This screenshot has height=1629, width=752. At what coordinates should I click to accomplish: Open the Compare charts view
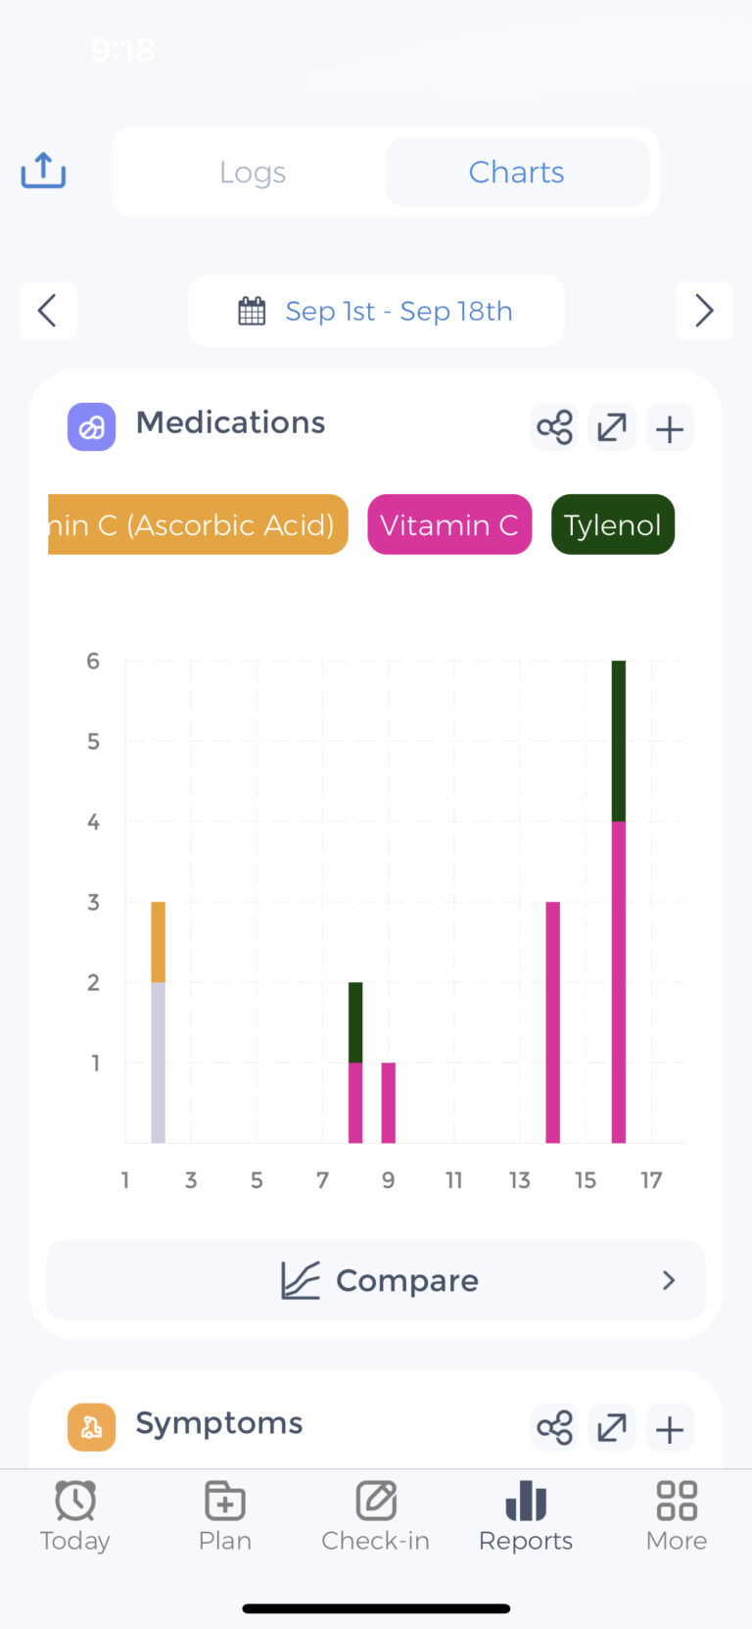[376, 1280]
